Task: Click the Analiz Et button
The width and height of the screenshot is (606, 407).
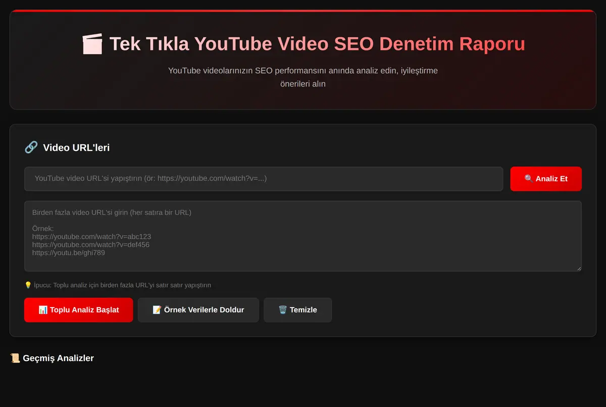Action: 546,179
